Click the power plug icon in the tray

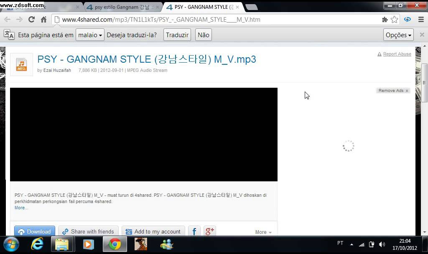point(372,244)
